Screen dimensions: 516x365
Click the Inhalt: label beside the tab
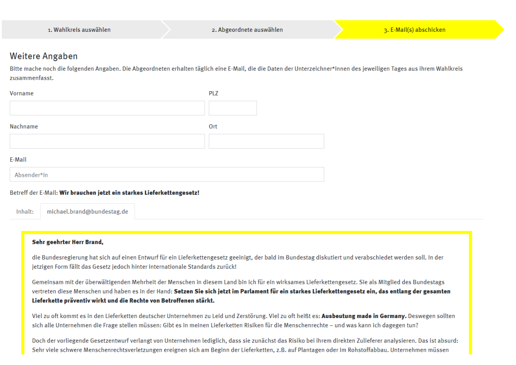click(25, 212)
